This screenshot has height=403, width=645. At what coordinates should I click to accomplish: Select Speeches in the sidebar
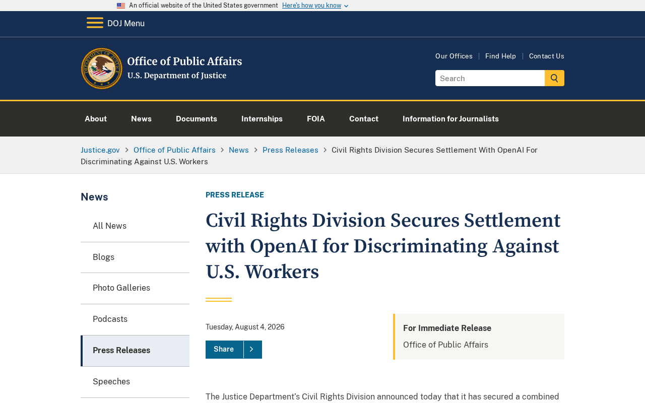tap(135, 382)
